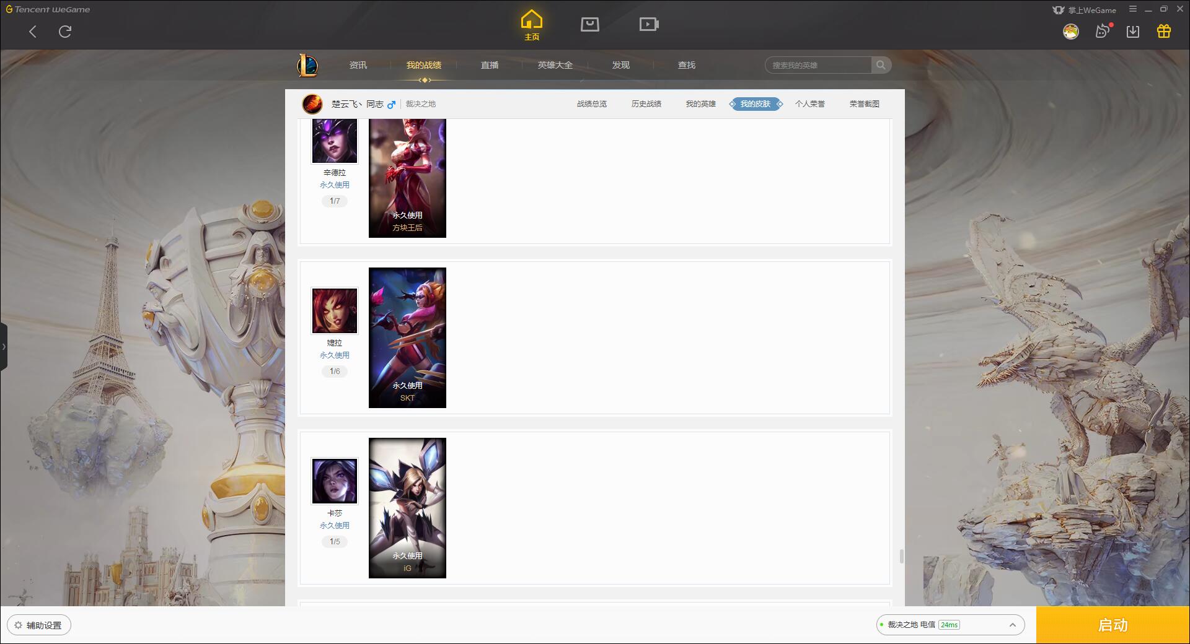Open the store bag icon in the top bar
1190x644 pixels.
click(589, 25)
